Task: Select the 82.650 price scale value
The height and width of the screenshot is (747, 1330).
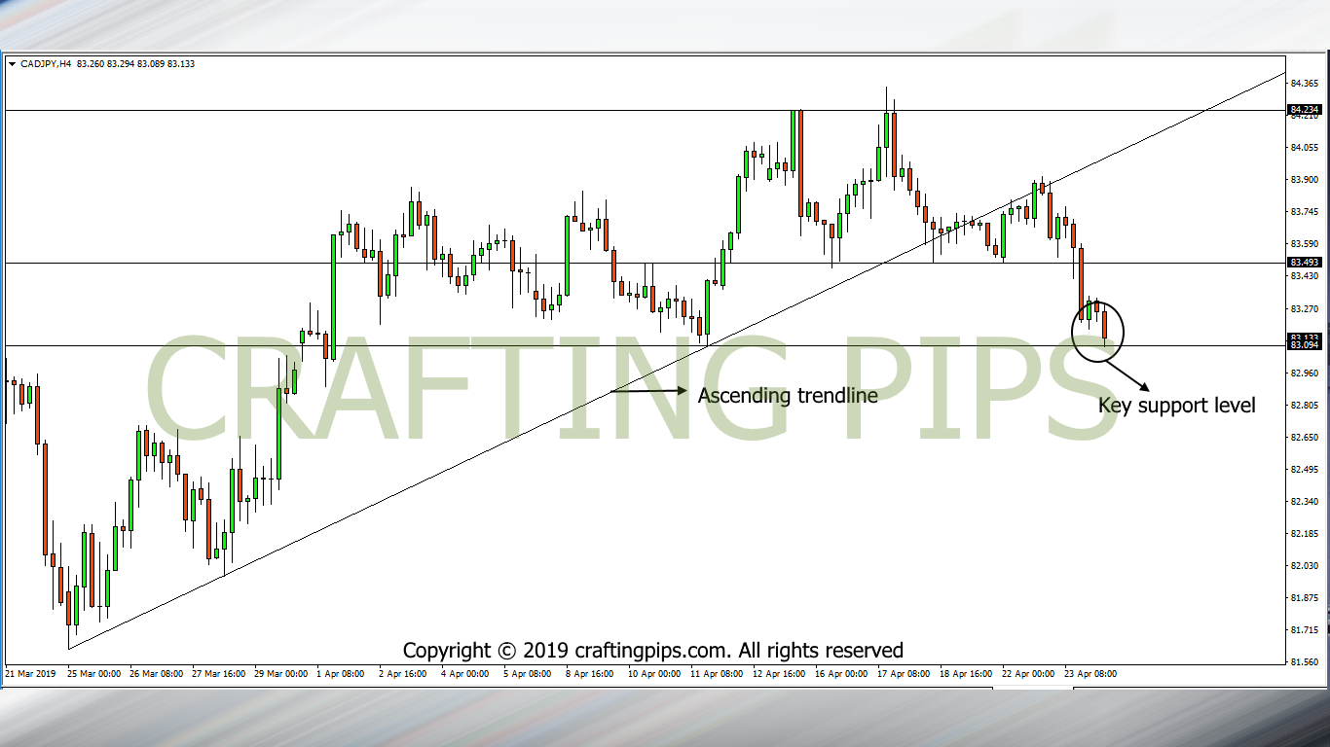Action: [x=1304, y=437]
